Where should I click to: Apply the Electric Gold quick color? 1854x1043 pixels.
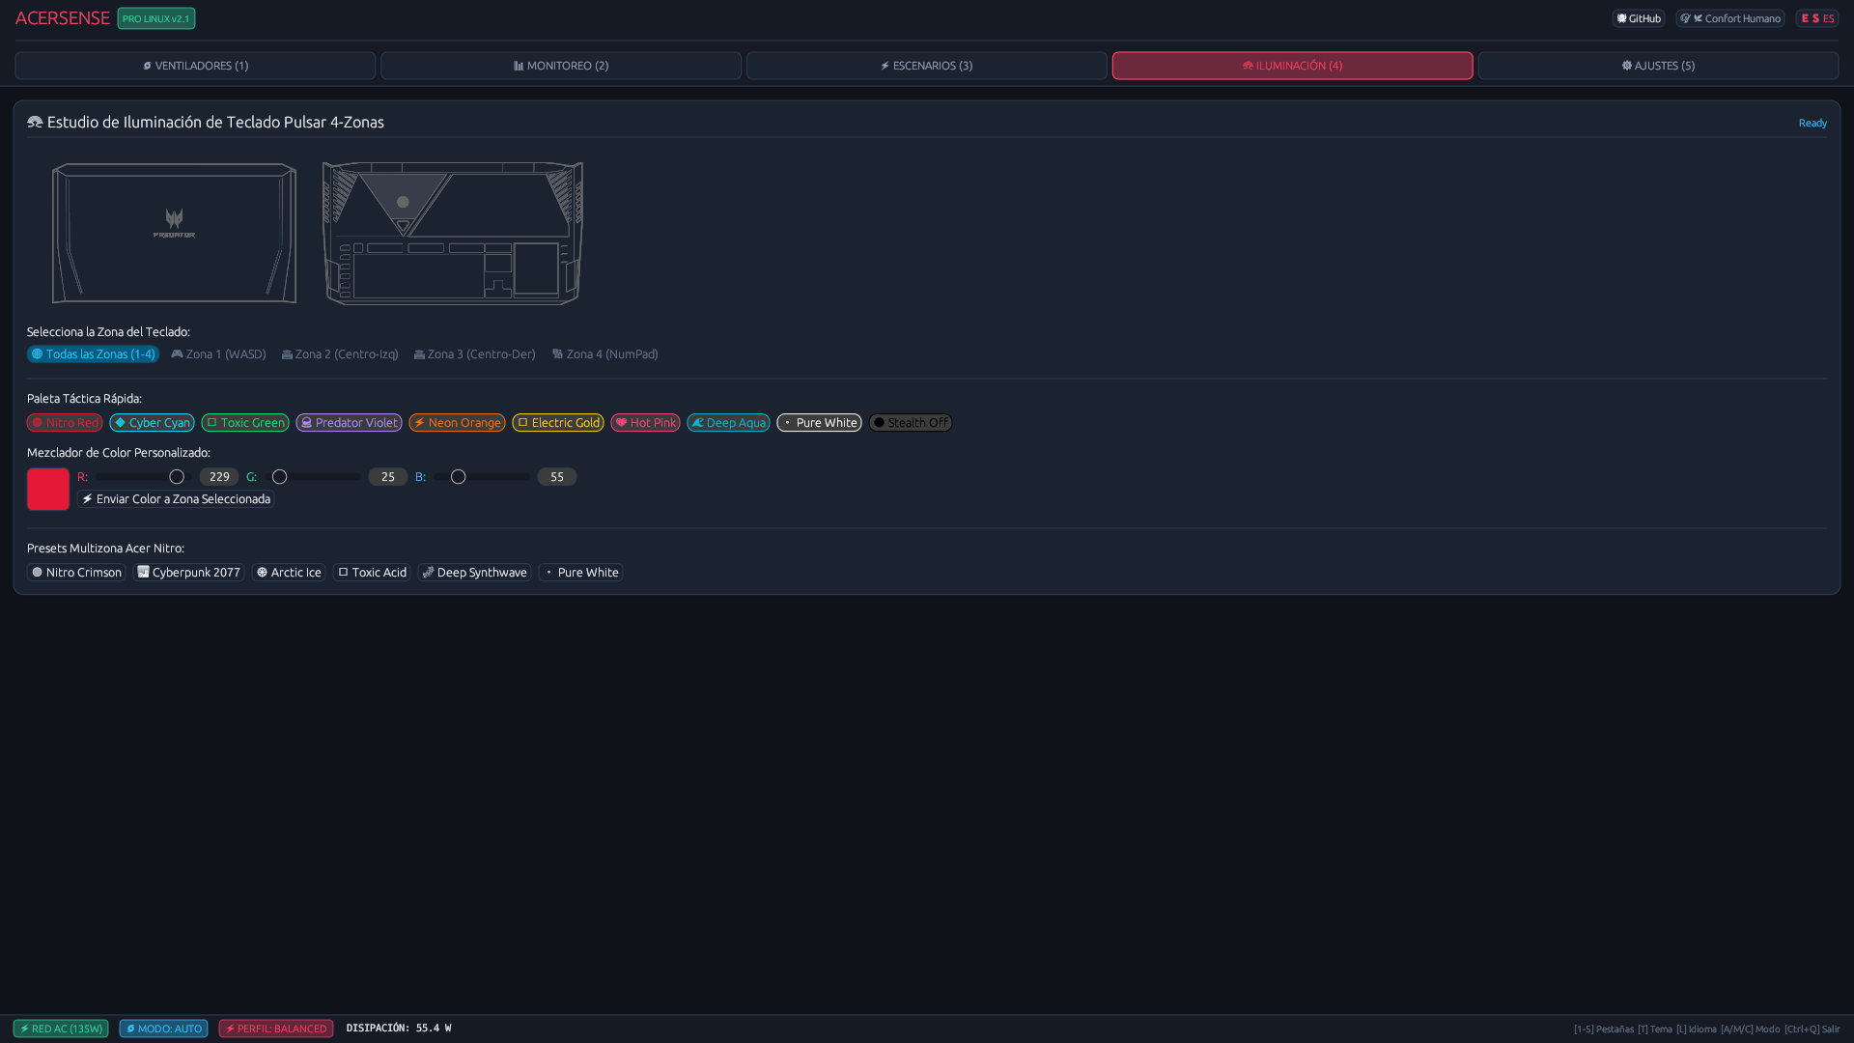point(558,423)
